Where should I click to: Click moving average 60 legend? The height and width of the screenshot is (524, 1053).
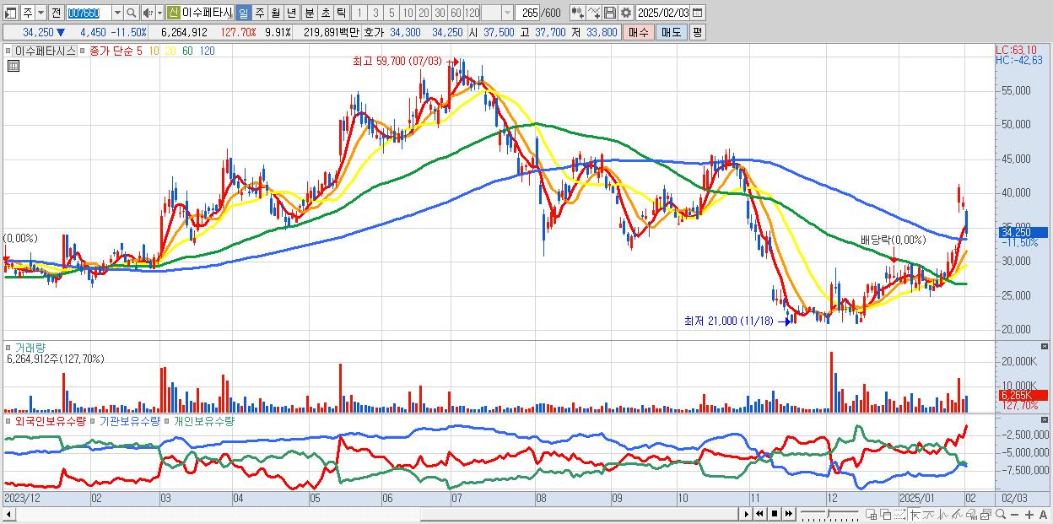click(x=187, y=51)
